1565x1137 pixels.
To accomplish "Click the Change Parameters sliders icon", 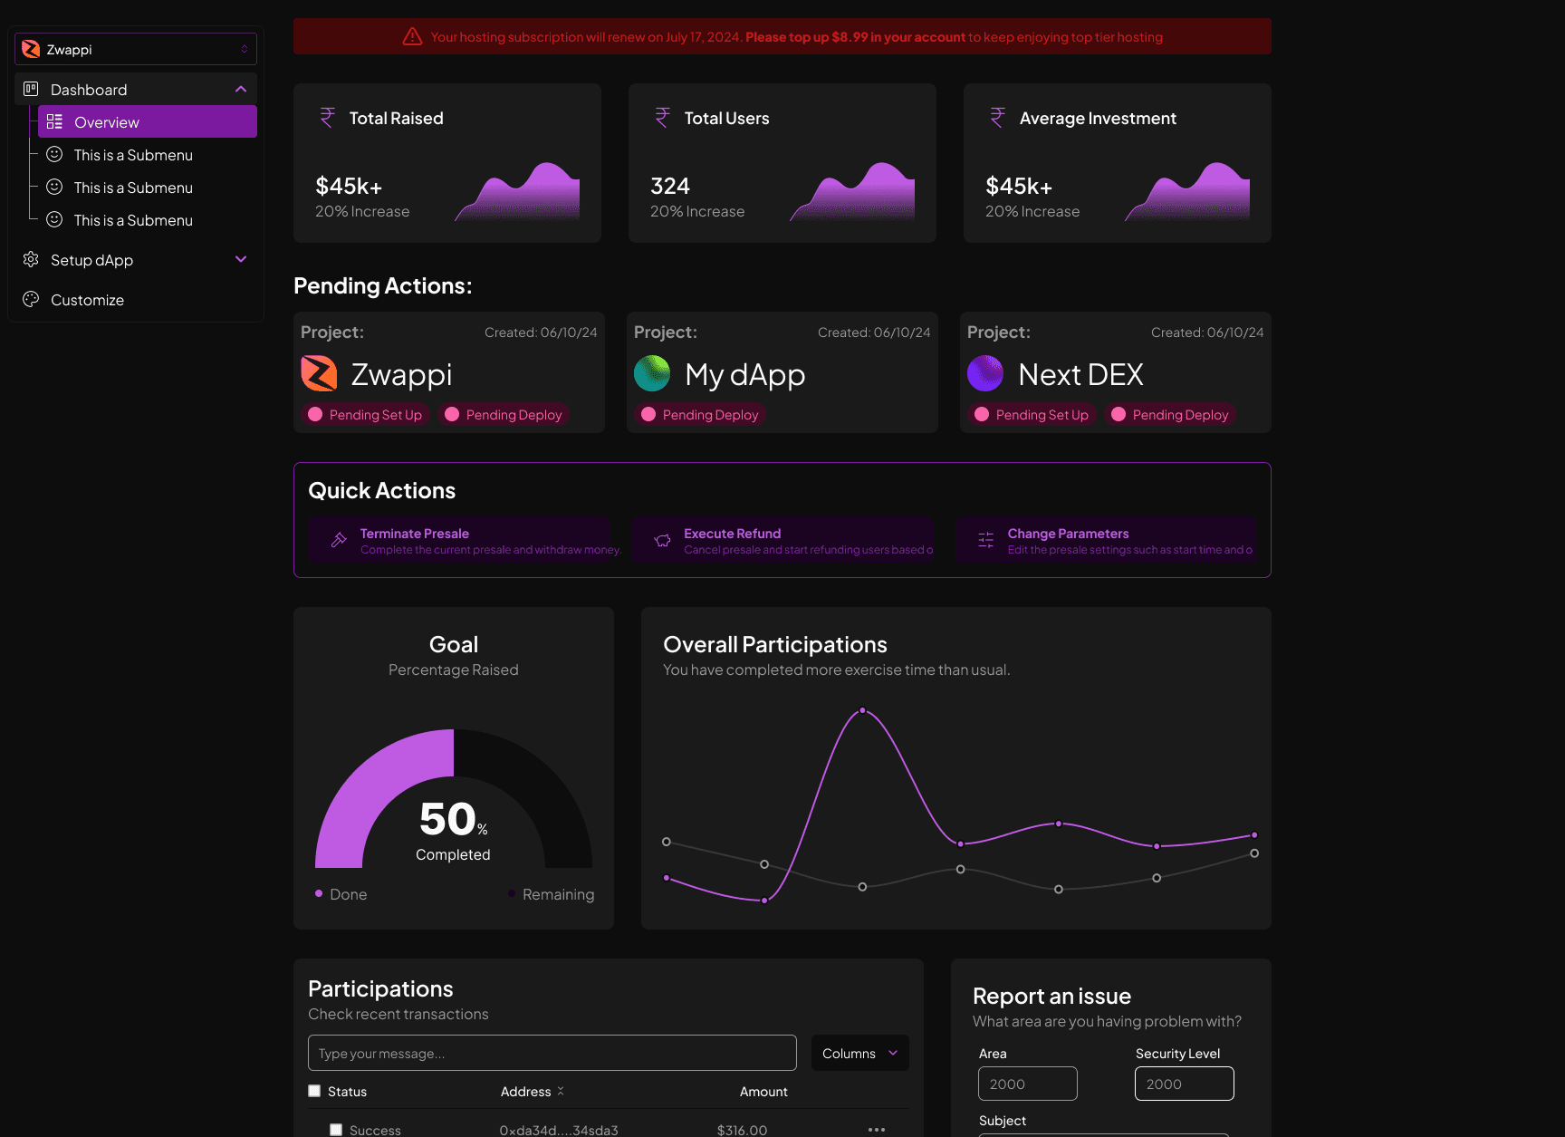I will tap(984, 539).
